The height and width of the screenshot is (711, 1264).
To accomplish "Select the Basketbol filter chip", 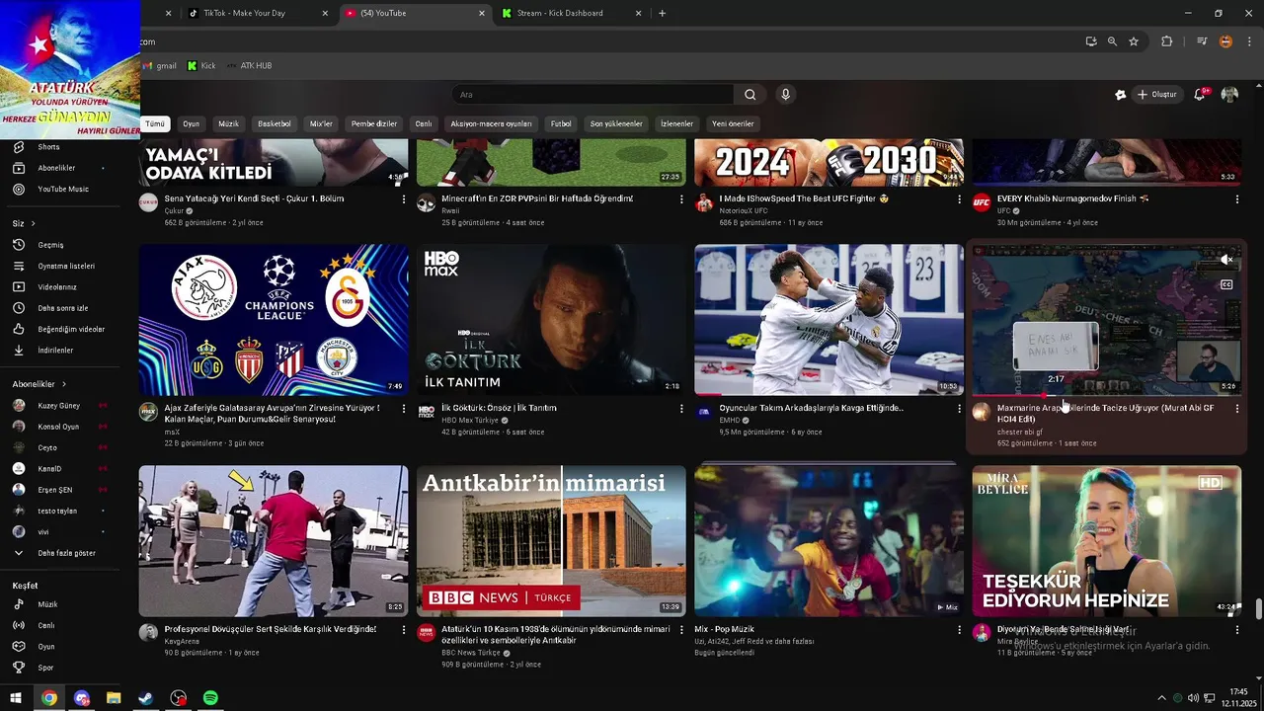I will (275, 124).
